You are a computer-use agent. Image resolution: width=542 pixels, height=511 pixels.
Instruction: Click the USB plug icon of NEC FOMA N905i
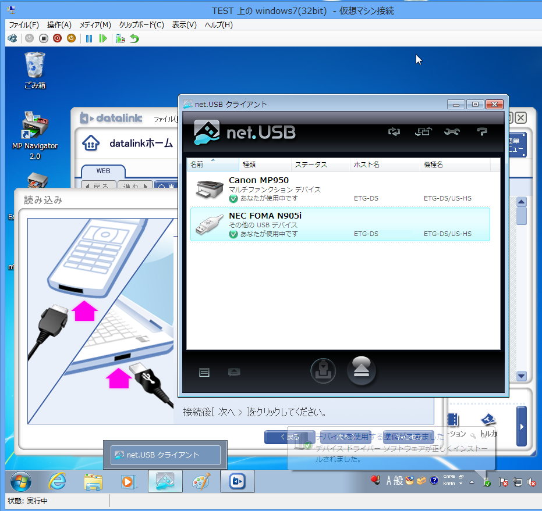pos(210,224)
